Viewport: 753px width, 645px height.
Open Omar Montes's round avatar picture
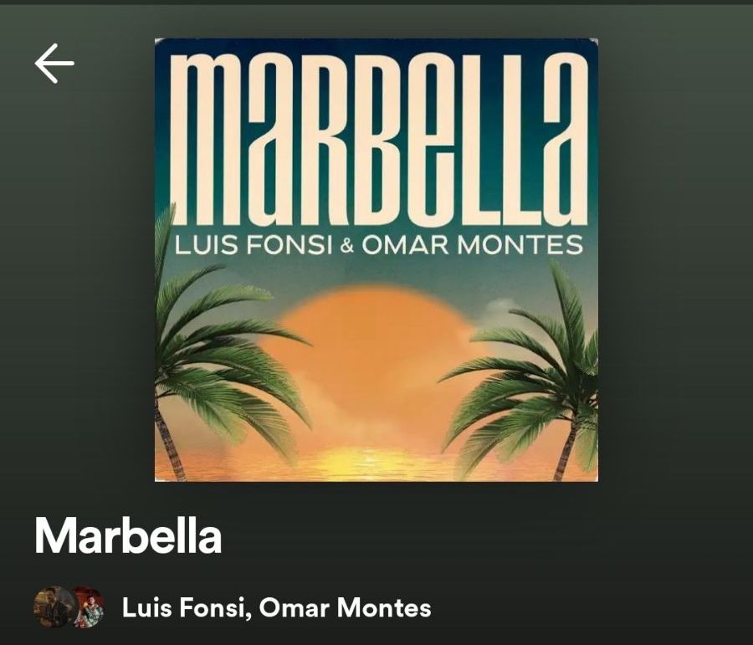[x=90, y=607]
